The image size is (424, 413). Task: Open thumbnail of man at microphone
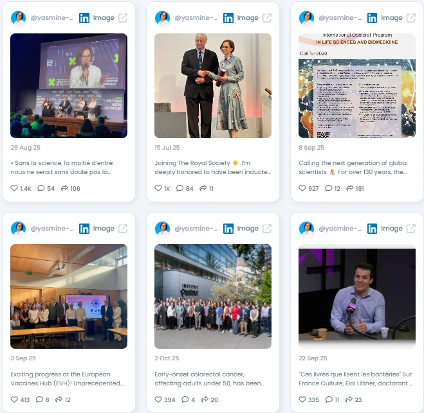pyautogui.click(x=357, y=296)
